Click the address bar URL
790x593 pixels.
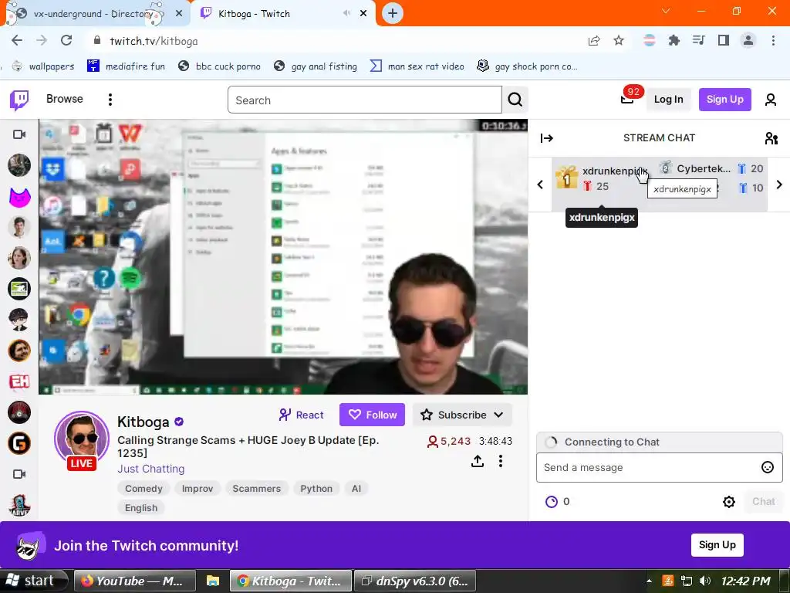(x=154, y=41)
